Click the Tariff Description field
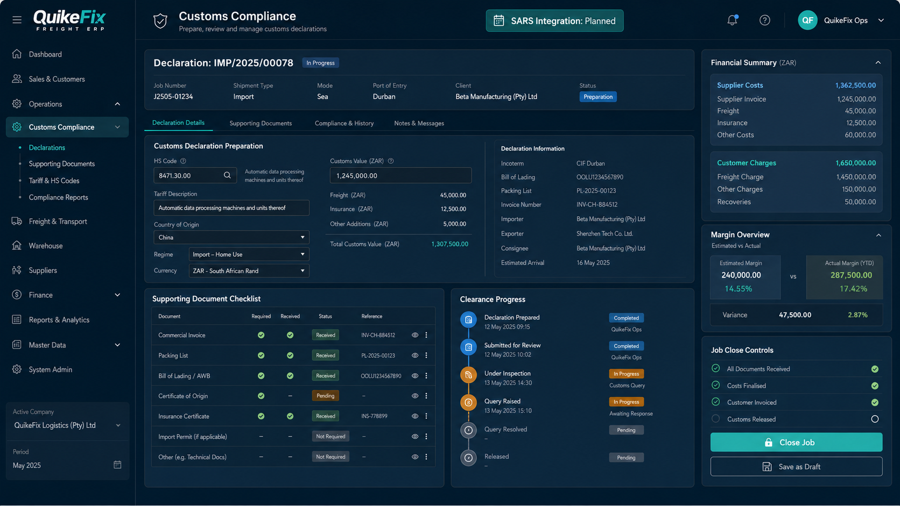The image size is (900, 506). (231, 208)
